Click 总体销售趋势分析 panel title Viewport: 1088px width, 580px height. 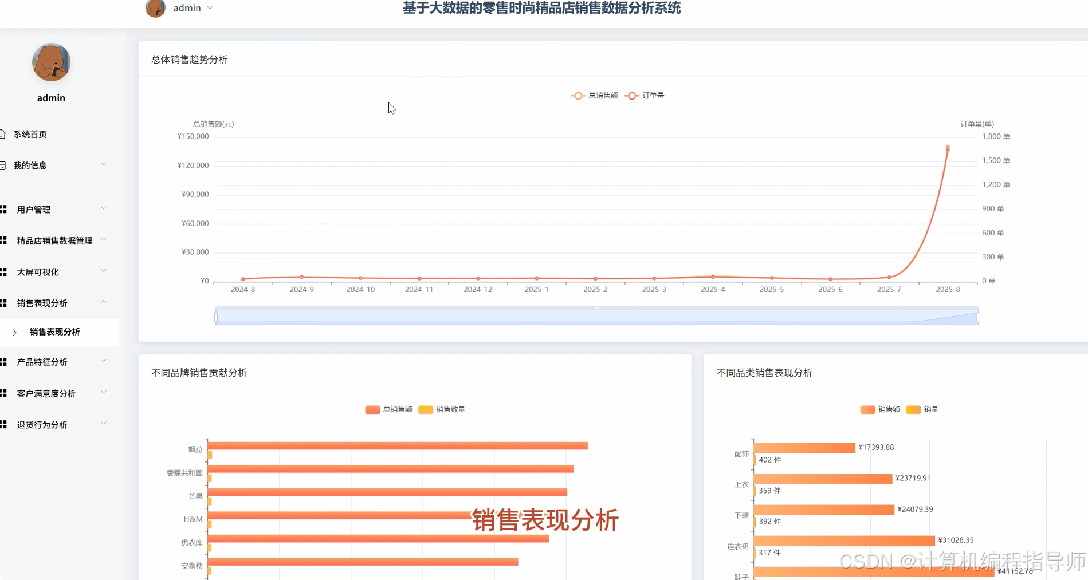click(190, 60)
